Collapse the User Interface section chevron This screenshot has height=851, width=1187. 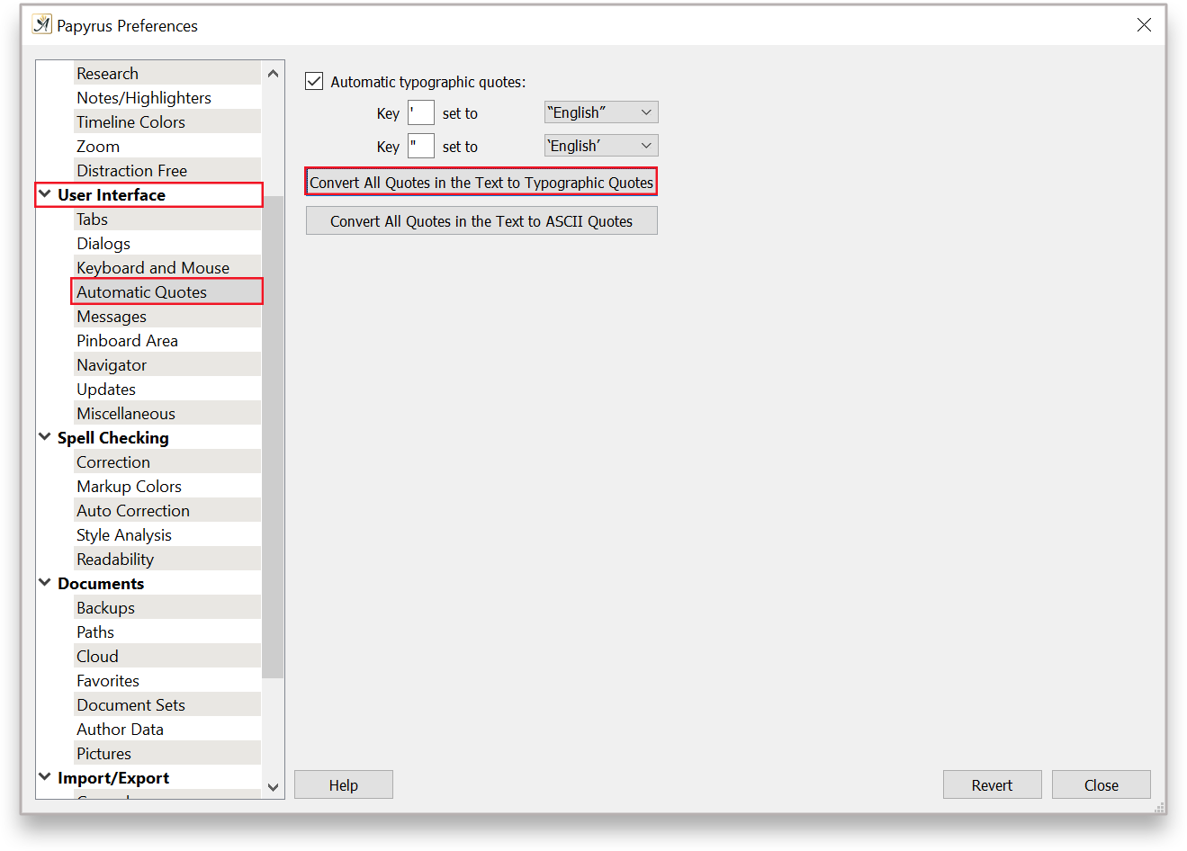tap(45, 193)
